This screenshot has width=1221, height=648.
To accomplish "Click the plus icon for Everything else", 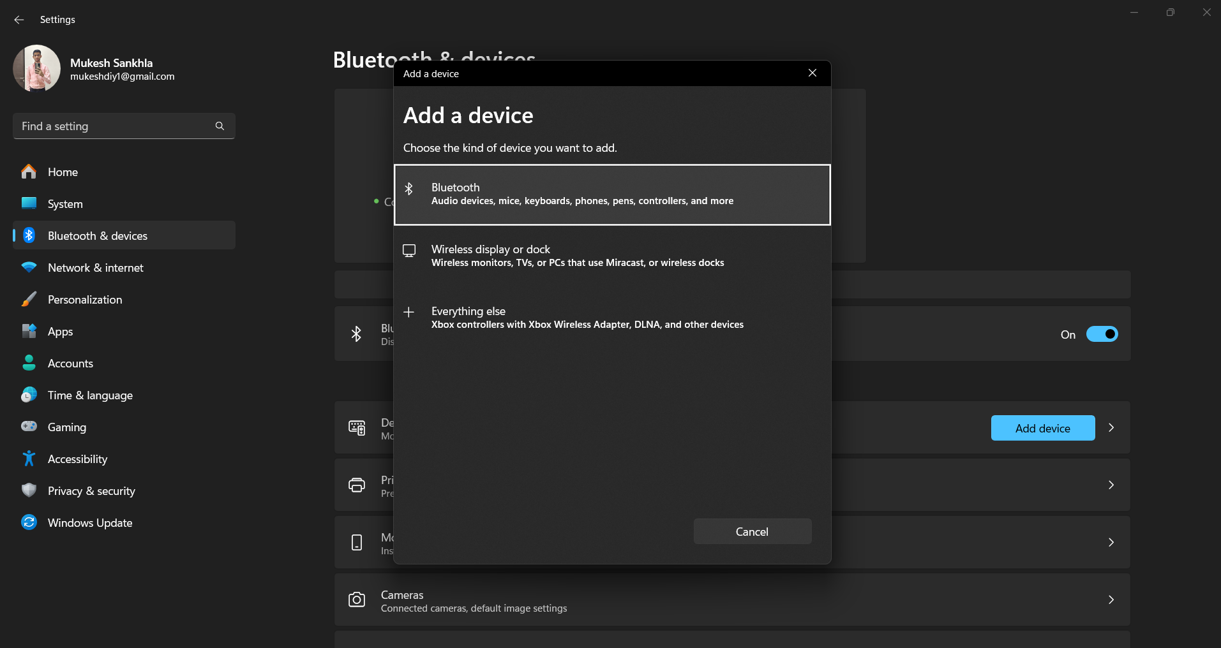I will [x=409, y=312].
